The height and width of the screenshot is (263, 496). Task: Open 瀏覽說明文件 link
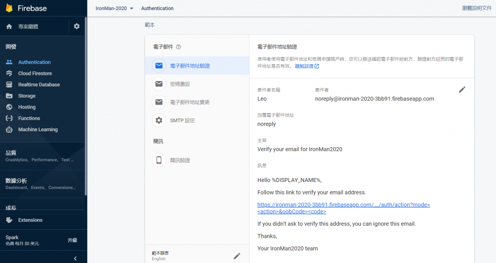click(477, 8)
